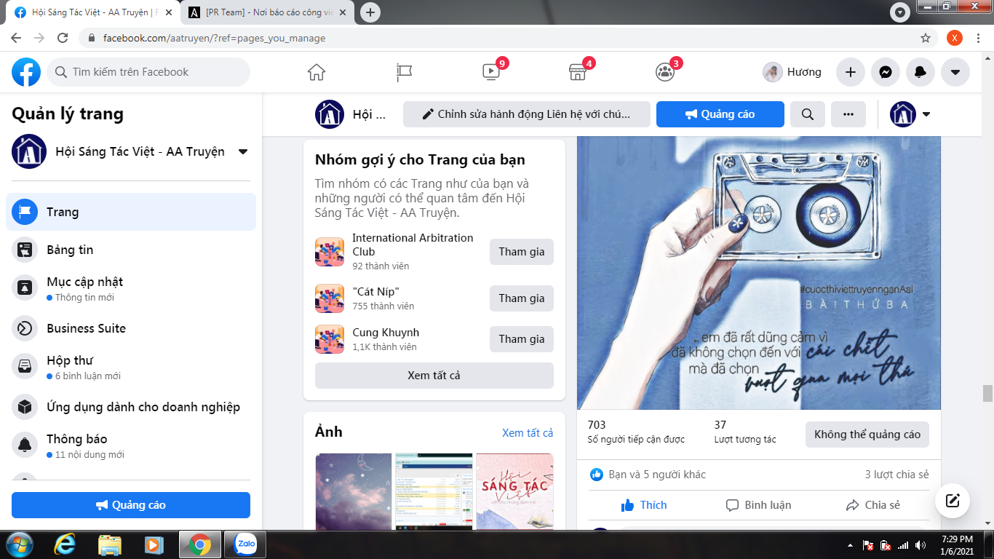Open Windows Start button
The width and height of the screenshot is (994, 559).
click(x=19, y=544)
